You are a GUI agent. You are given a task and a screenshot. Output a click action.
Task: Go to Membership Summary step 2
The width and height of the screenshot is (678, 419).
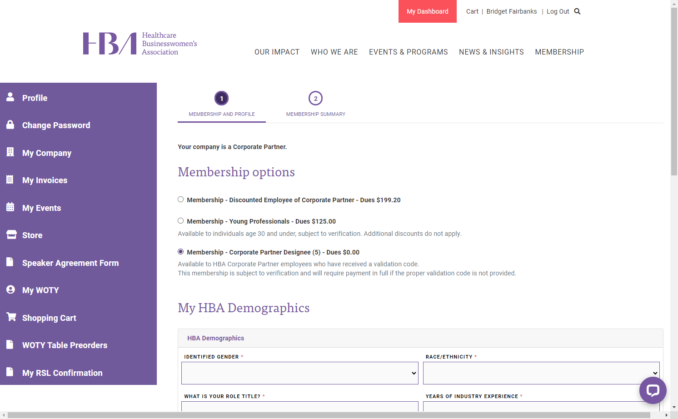point(316,105)
